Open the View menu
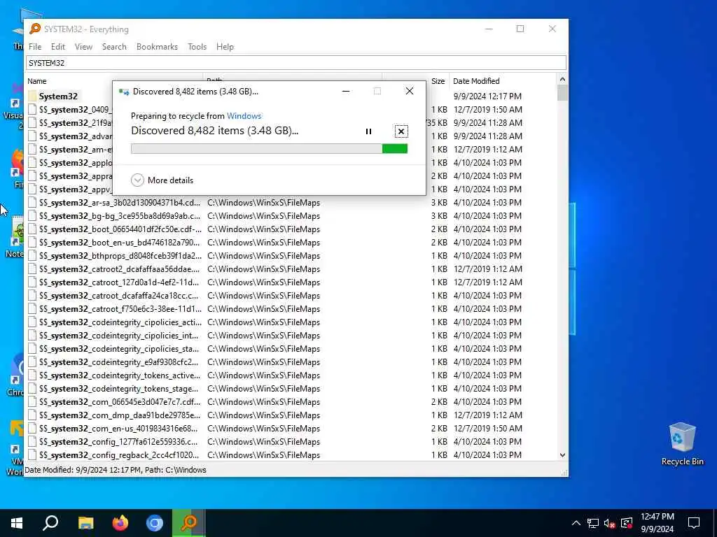Screen dimensions: 717x537 pos(84,47)
